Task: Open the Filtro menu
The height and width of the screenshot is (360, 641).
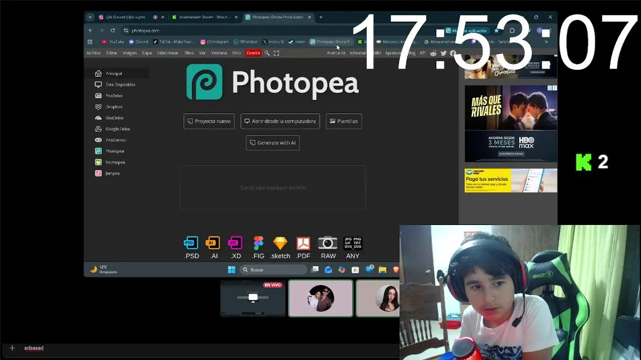Action: 189,53
